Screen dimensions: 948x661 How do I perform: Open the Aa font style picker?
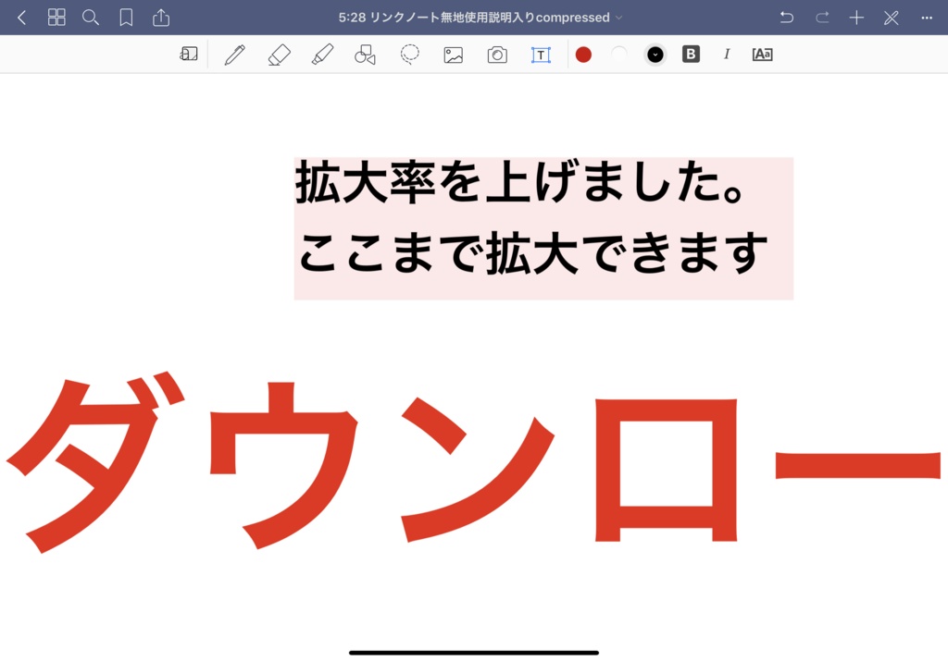[763, 55]
